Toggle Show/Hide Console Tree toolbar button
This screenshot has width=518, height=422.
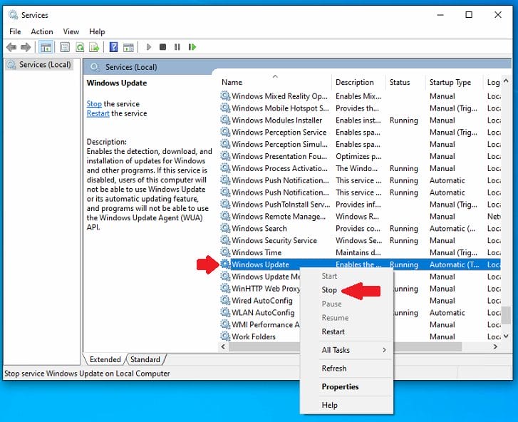point(46,47)
